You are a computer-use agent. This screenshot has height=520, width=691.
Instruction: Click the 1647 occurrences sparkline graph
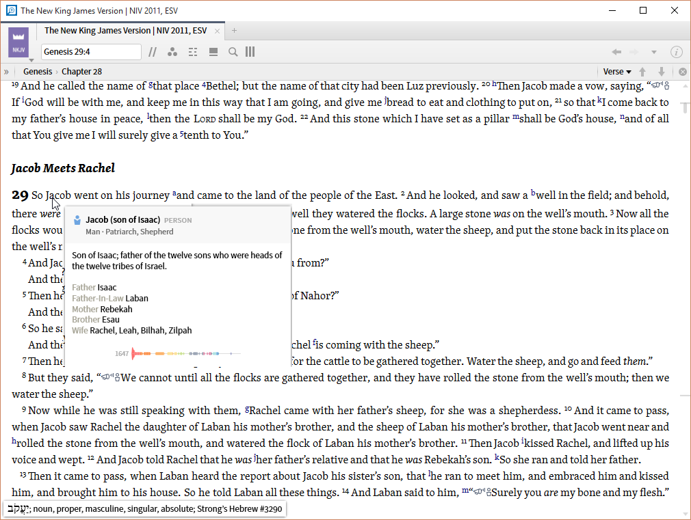click(x=186, y=353)
